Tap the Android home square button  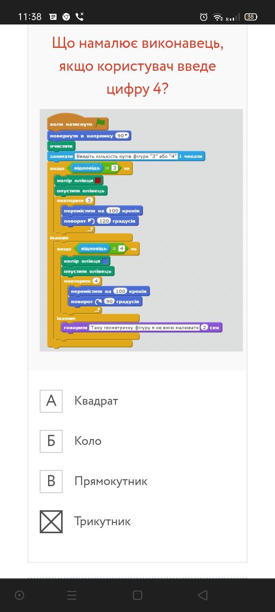pyautogui.click(x=137, y=595)
